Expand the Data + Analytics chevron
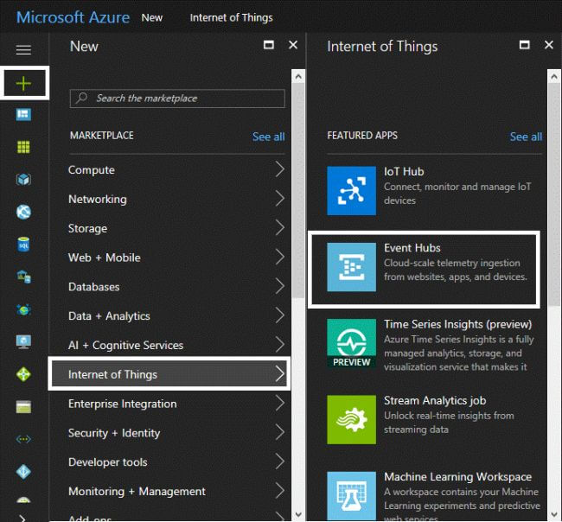Viewport: 562px width, 522px height. pyautogui.click(x=280, y=315)
